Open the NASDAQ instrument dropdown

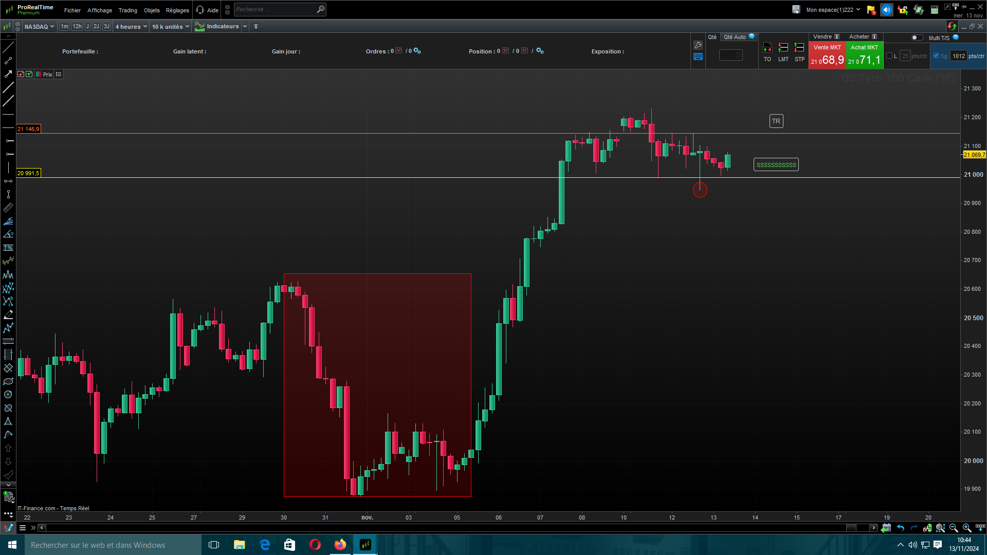[x=39, y=26]
